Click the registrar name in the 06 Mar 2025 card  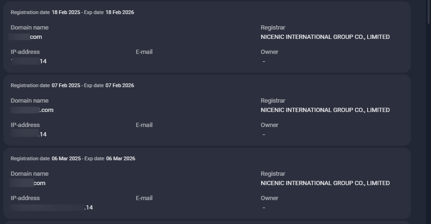click(325, 183)
